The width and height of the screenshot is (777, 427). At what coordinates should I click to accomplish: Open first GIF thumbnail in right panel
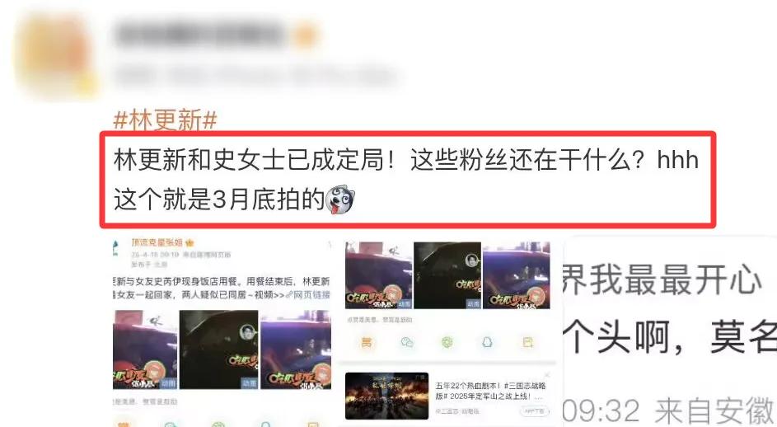(378, 275)
